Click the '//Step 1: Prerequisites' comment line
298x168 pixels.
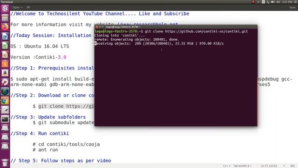52,68
